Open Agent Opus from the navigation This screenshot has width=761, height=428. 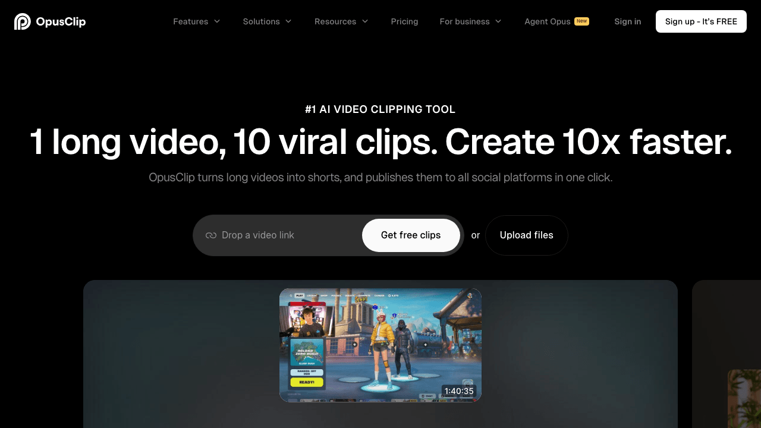tap(547, 21)
